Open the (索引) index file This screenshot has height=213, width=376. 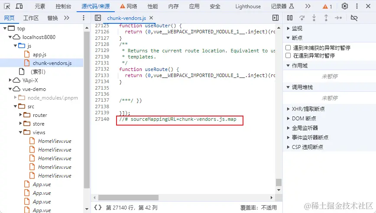click(x=38, y=71)
